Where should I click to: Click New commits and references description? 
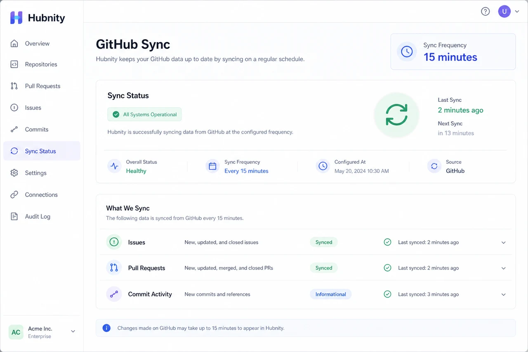tap(217, 294)
